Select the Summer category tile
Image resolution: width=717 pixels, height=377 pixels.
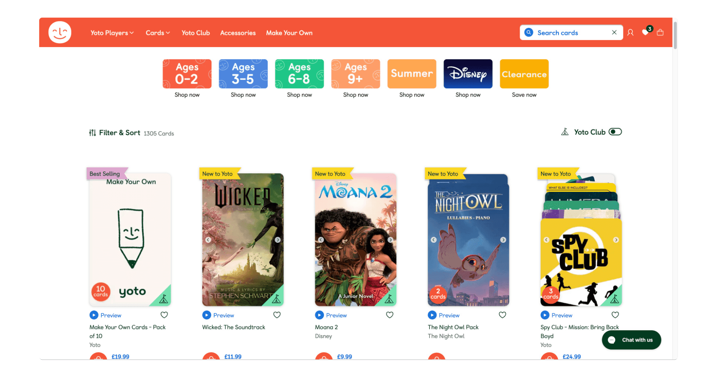pos(412,74)
